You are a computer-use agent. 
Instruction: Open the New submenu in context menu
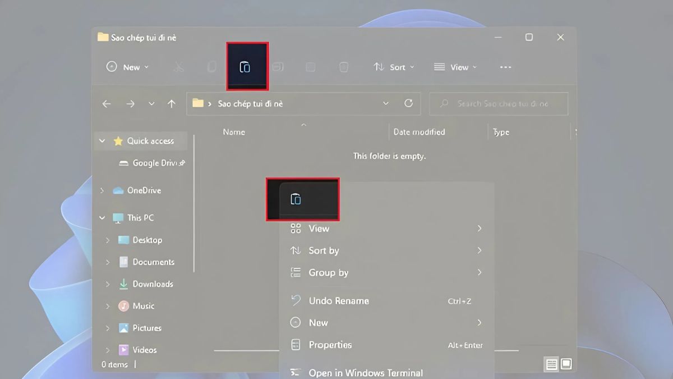tap(386, 323)
